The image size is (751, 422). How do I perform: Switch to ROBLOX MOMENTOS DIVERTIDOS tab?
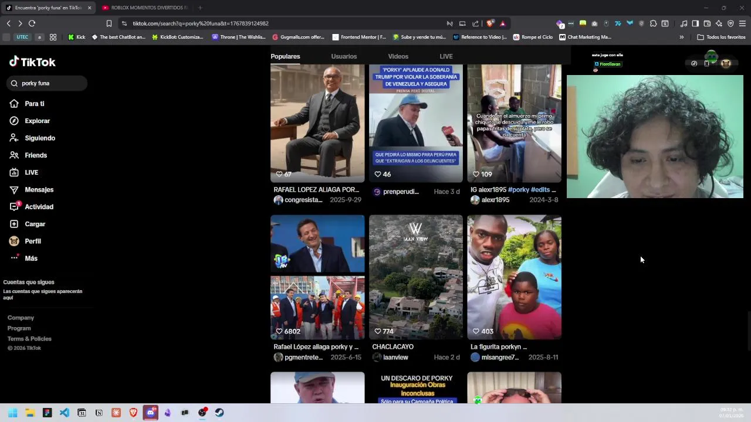coord(146,8)
